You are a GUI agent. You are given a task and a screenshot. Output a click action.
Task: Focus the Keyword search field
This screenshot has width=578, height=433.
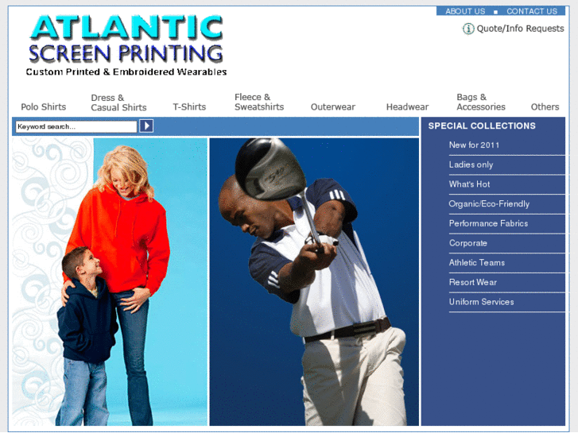click(x=76, y=126)
